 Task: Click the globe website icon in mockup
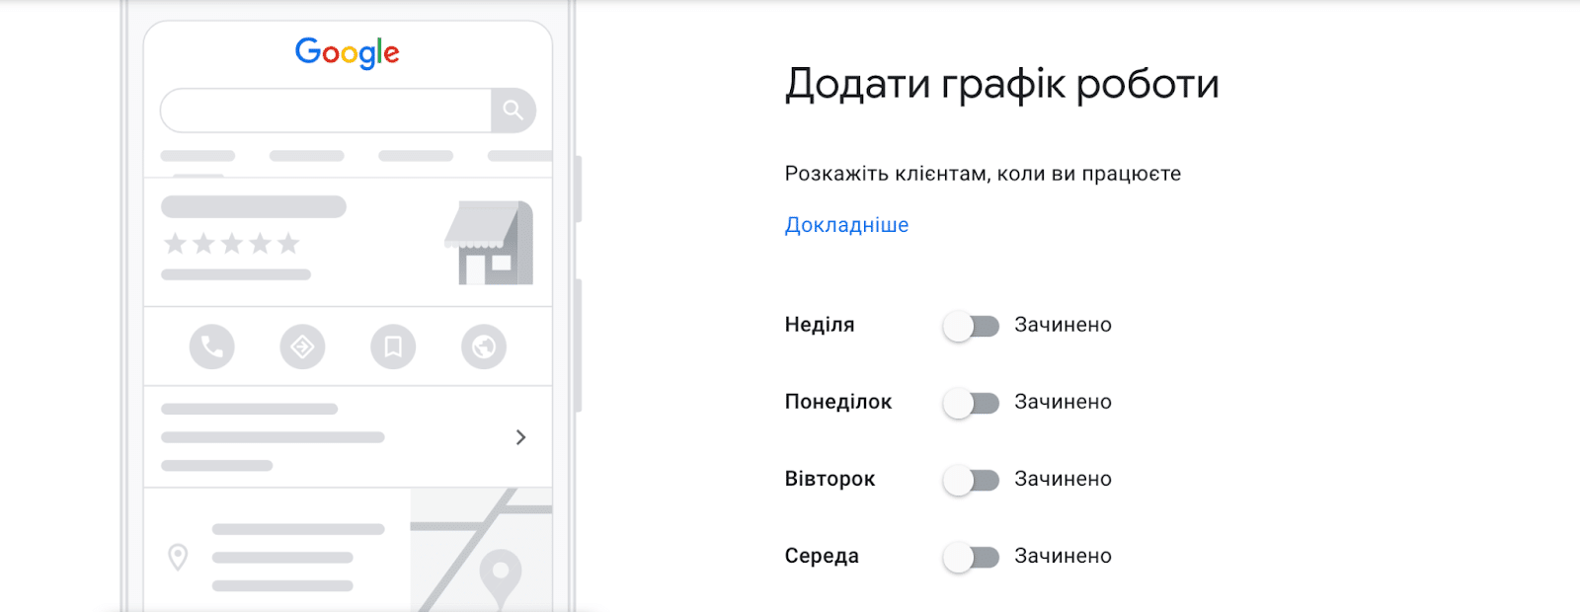click(x=484, y=346)
